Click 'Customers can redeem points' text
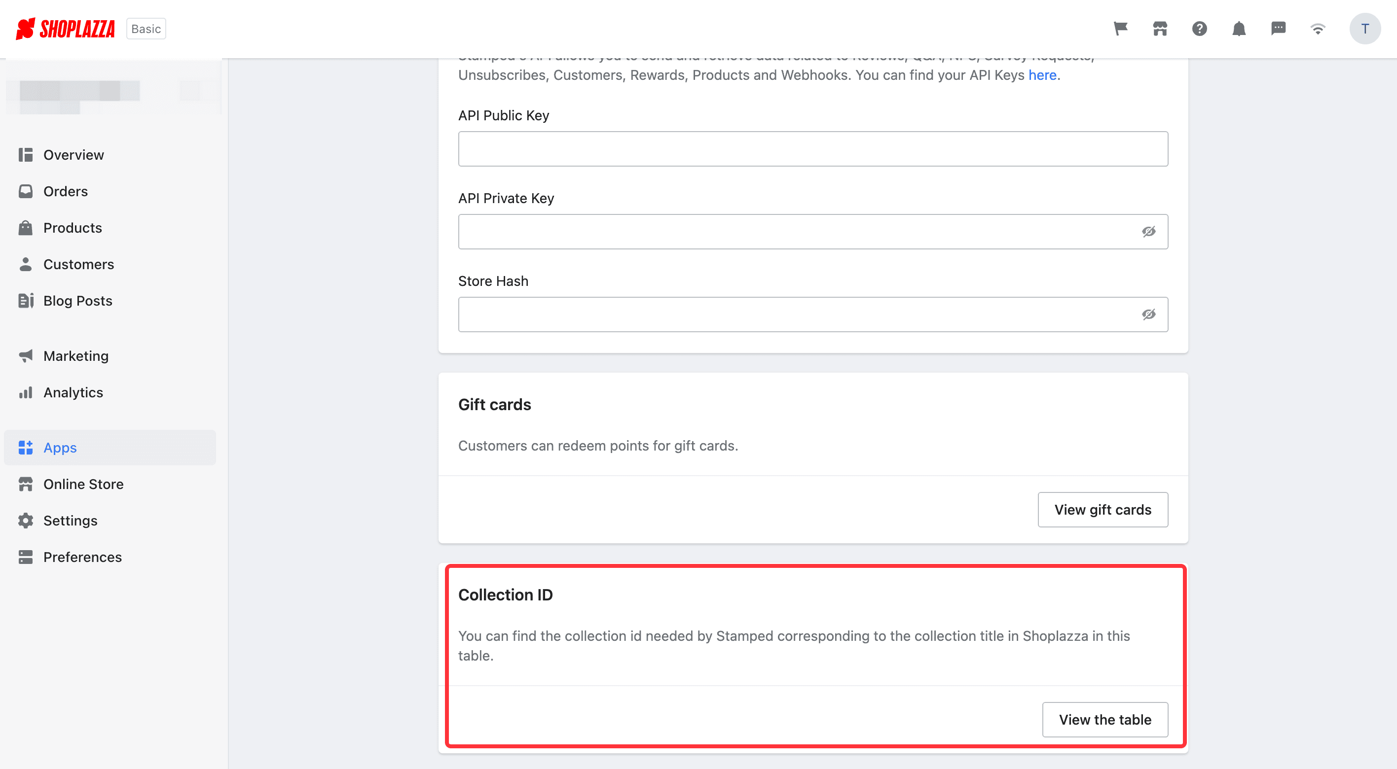 click(x=598, y=446)
